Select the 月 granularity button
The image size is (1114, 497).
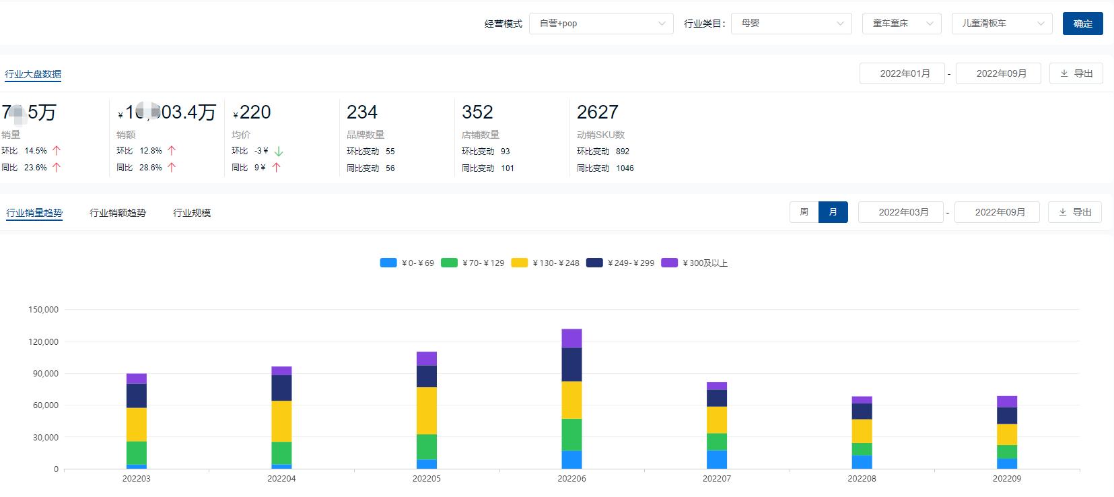click(x=833, y=212)
